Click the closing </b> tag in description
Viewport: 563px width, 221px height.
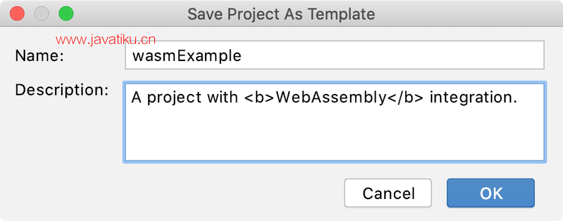click(x=405, y=98)
